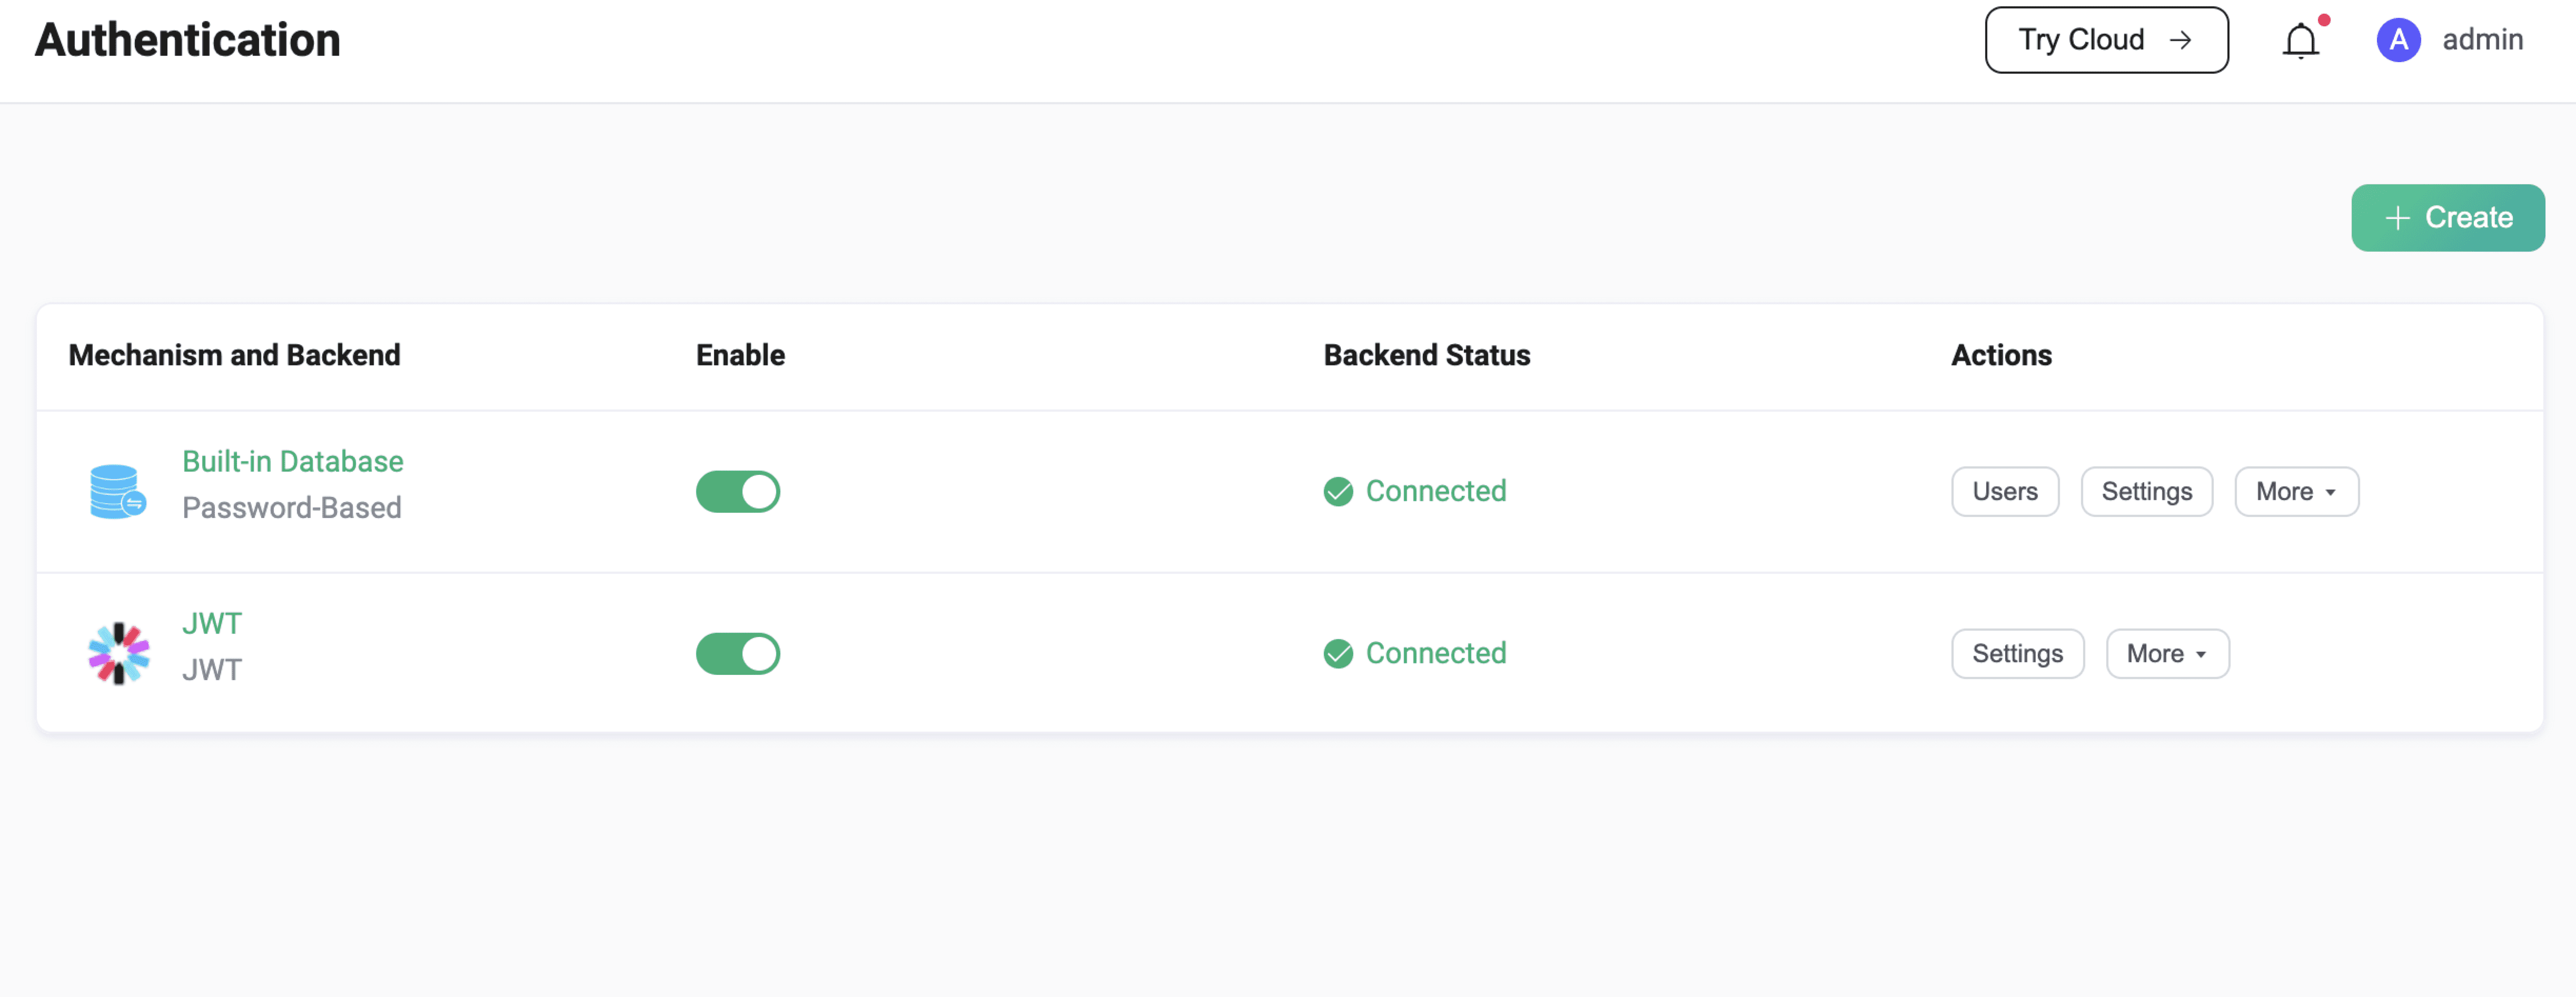Click the green check icon for Built-in Database status
2576x997 pixels.
pyautogui.click(x=1338, y=492)
